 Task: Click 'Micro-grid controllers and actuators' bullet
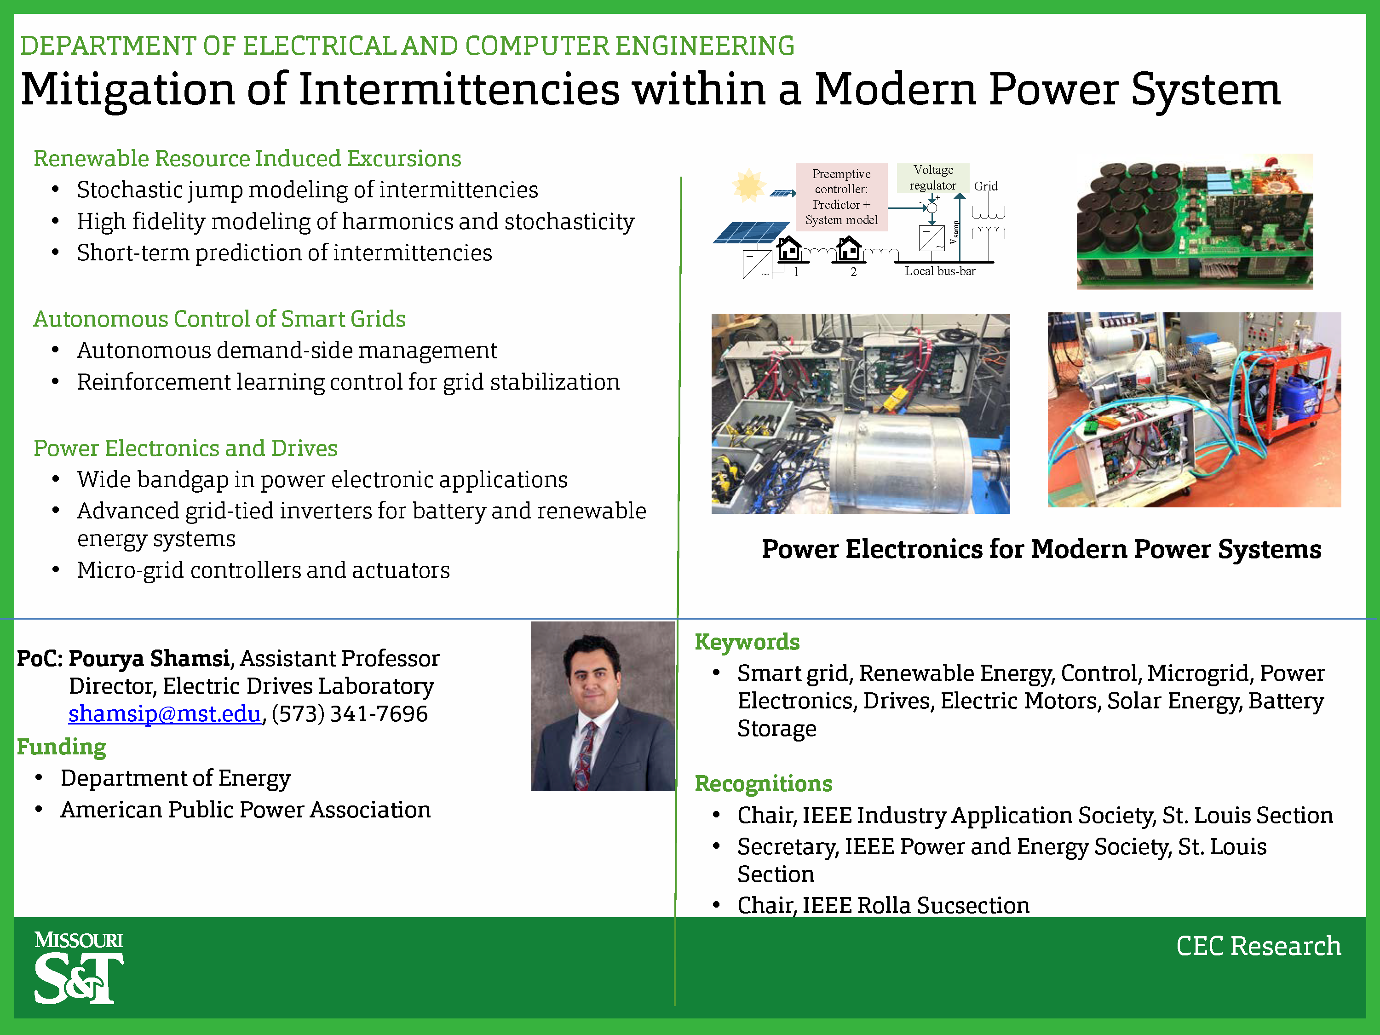point(263,570)
